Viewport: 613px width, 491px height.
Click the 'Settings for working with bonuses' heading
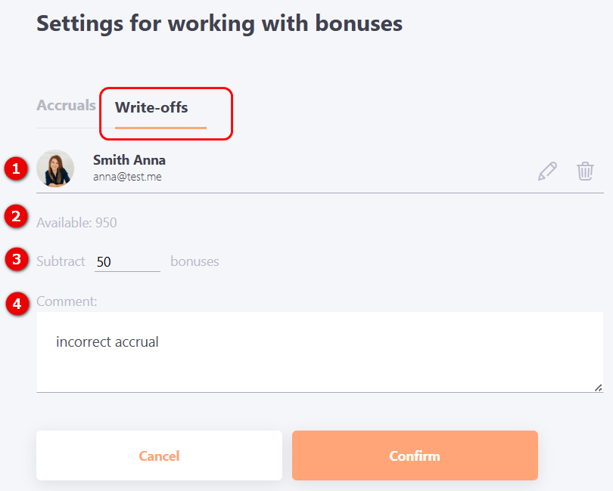tap(219, 23)
